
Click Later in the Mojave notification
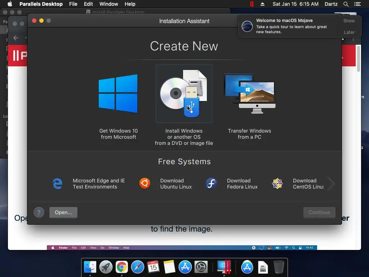pyautogui.click(x=349, y=32)
